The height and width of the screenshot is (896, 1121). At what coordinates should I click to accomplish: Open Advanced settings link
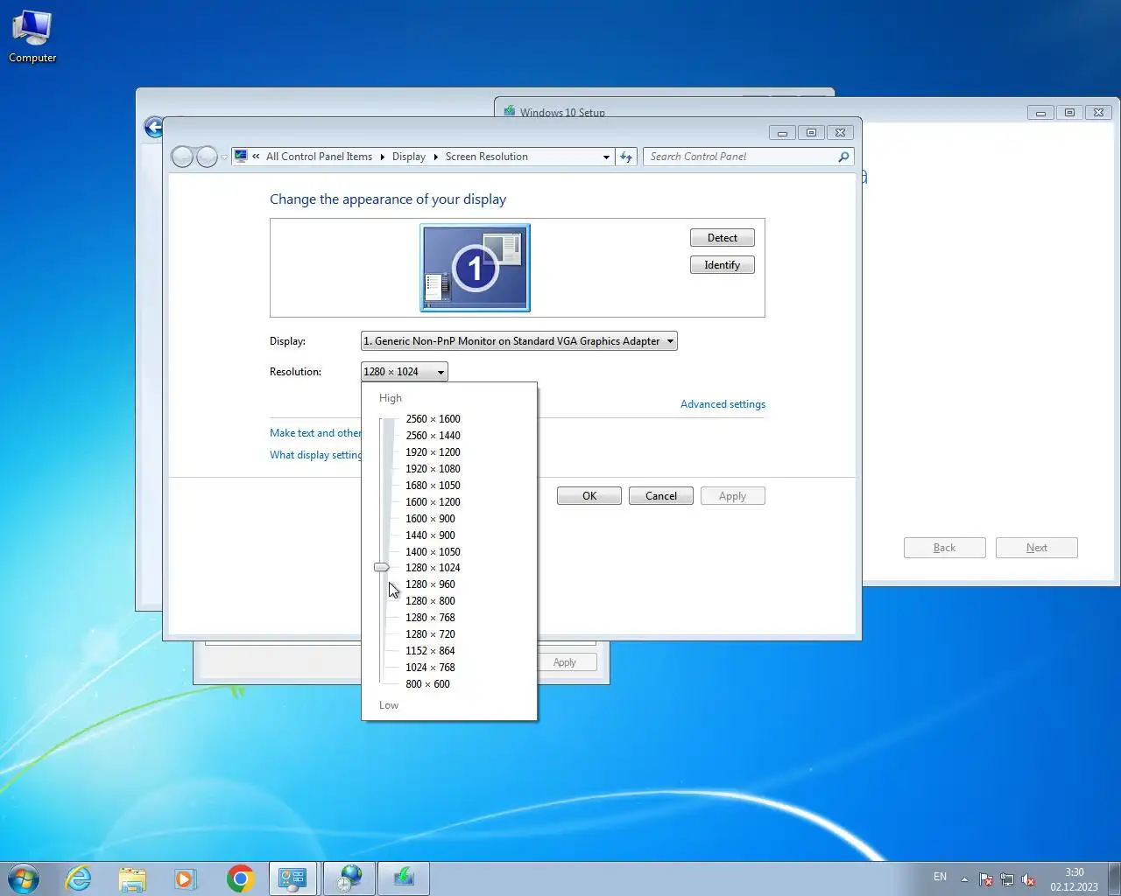[x=723, y=404]
